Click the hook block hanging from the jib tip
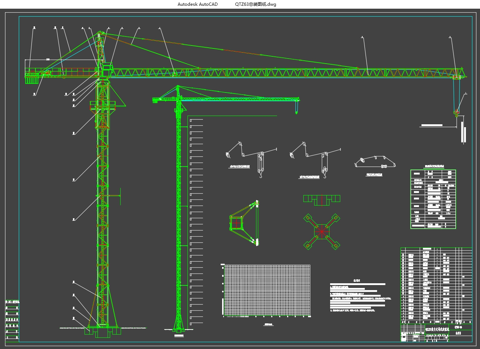 pyautogui.click(x=457, y=113)
